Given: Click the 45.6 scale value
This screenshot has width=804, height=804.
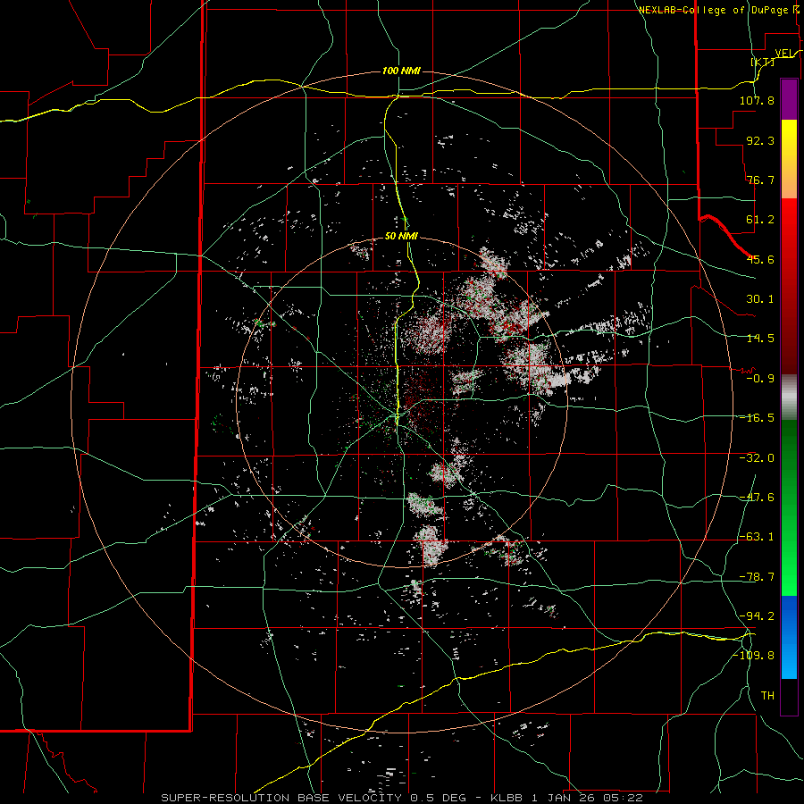Looking at the screenshot, I should tap(760, 259).
